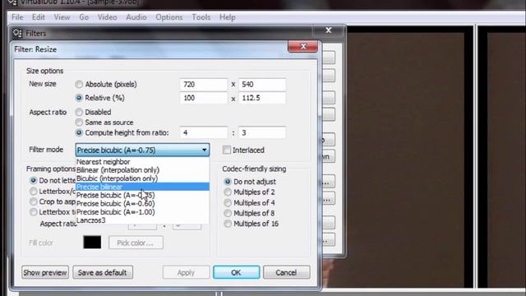Click the black Fill color swatch

92,243
